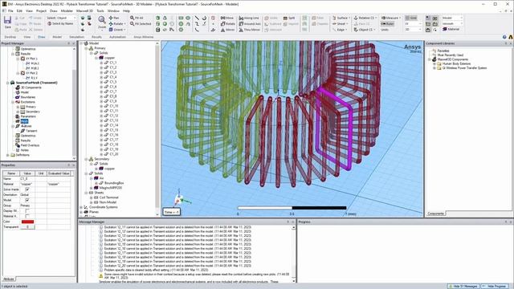Toggle the Model checkbox in Properties
514x289 pixels.
coord(27,200)
